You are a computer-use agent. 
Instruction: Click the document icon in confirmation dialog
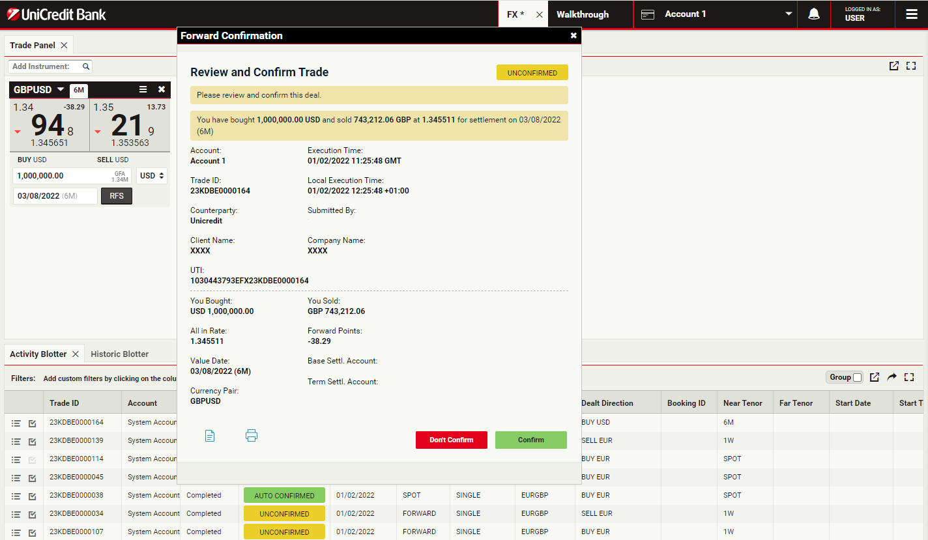tap(210, 436)
